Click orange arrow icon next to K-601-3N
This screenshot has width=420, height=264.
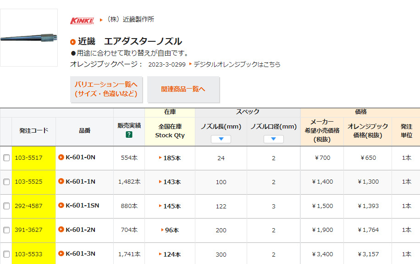(61, 253)
